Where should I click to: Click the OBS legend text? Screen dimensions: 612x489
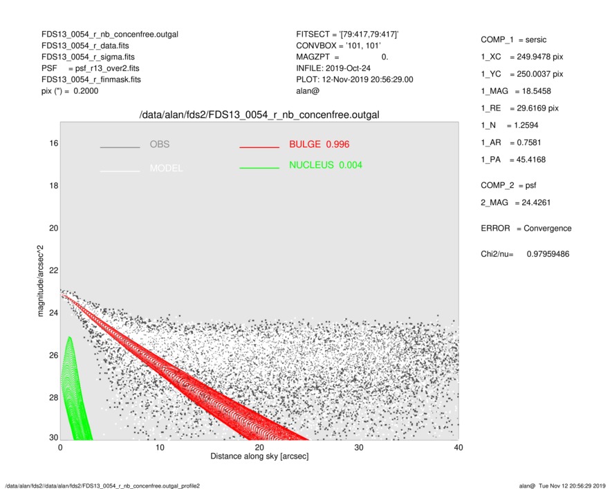point(159,144)
